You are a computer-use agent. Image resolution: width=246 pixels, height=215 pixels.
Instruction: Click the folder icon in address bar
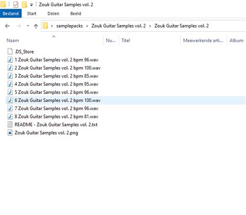pyautogui.click(x=45, y=26)
